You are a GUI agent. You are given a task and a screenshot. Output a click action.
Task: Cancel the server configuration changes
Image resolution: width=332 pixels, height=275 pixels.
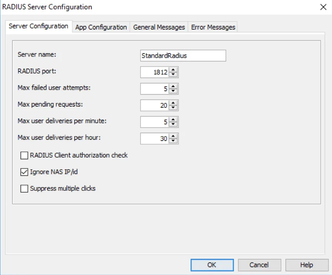(259, 265)
